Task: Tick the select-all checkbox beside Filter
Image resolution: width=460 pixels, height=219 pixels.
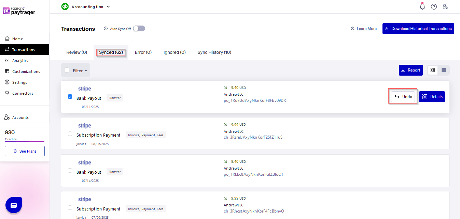Action: point(67,70)
